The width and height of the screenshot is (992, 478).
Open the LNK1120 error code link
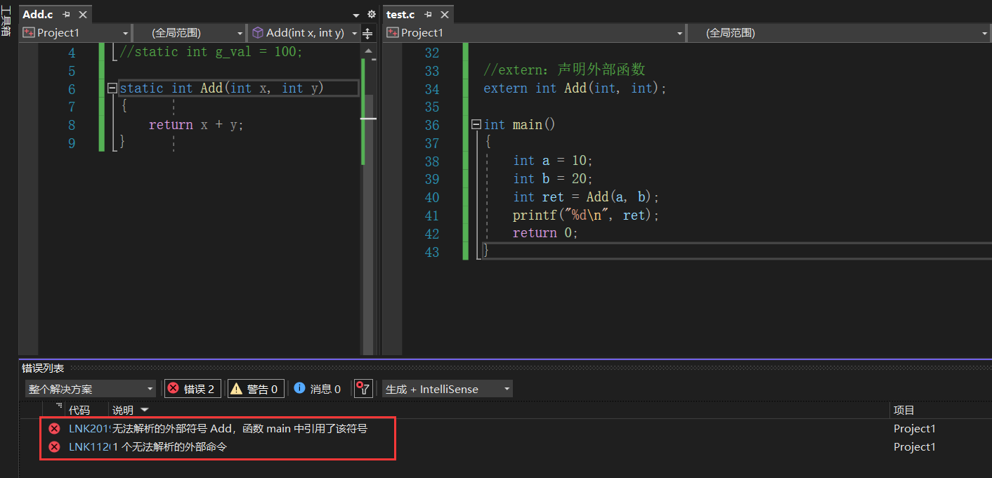tap(90, 447)
